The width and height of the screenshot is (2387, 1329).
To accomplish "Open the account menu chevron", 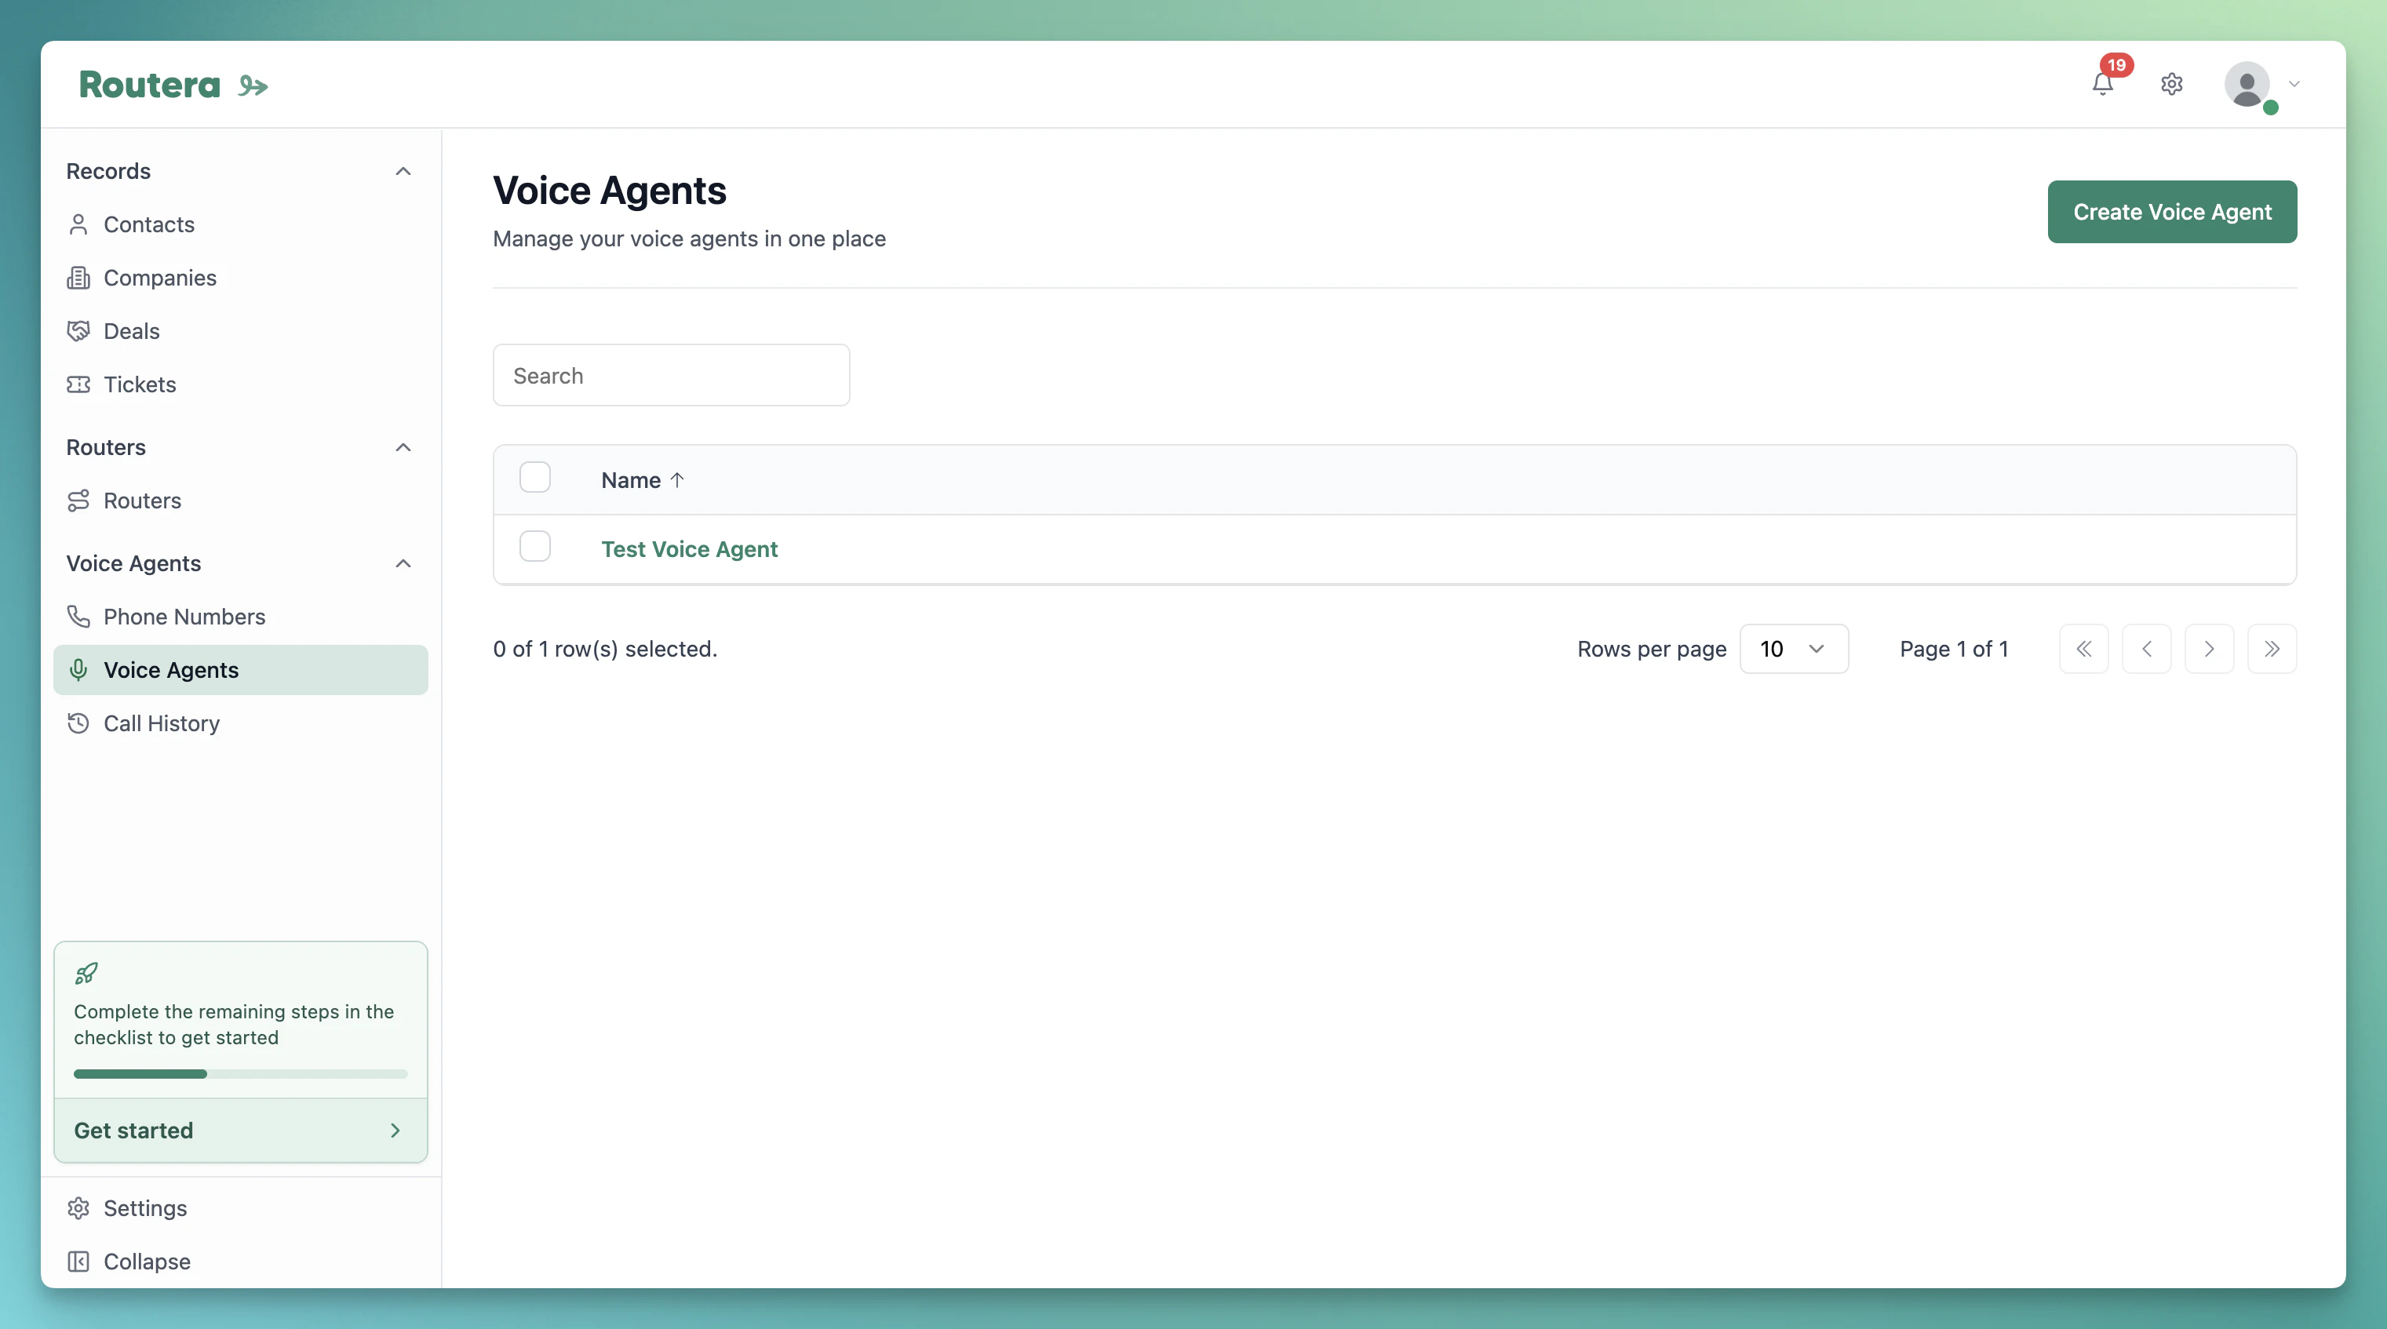I will pos(2294,84).
